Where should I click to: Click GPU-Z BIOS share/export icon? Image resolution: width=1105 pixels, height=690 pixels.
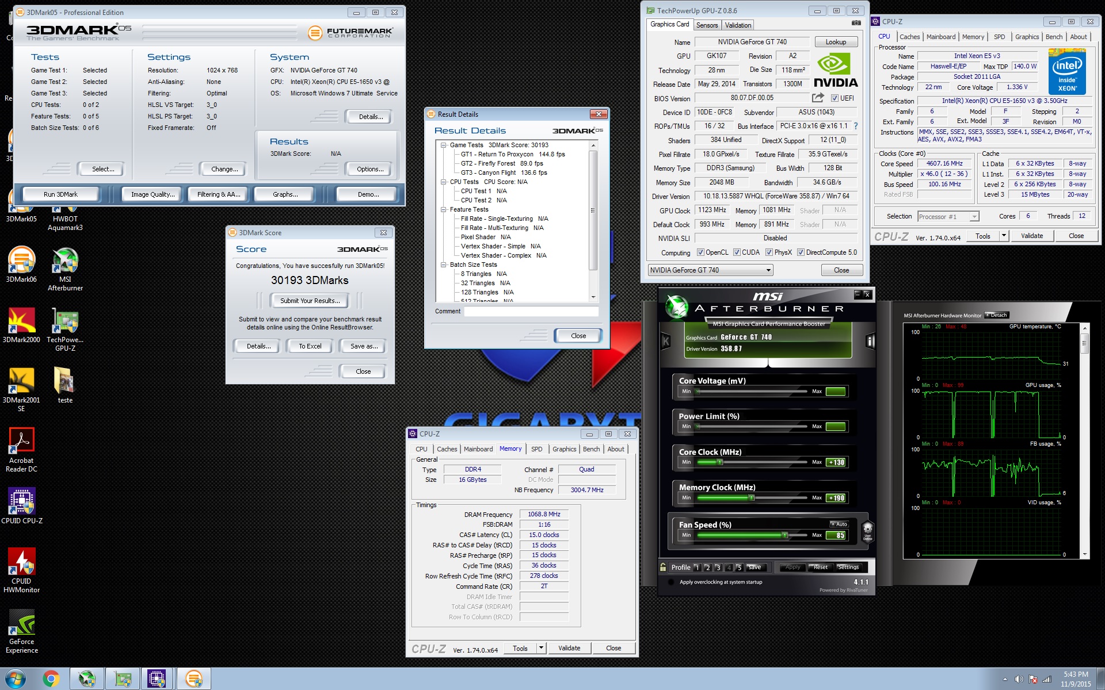818,98
